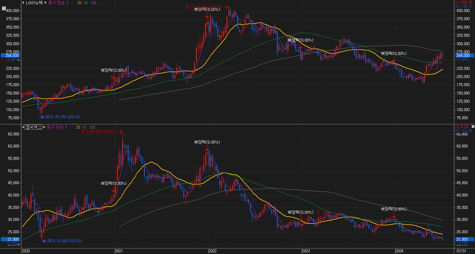The image size is (475, 254).
Task: Click the square marker before 엠씨넥스 종가 단순
Action: coord(44,127)
